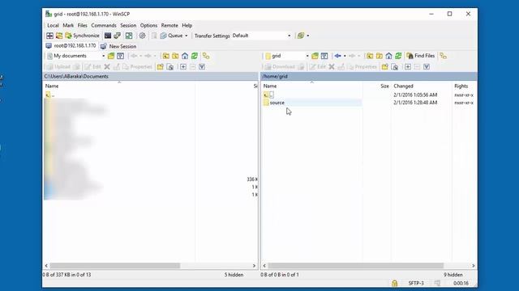Create new remote folder icon
Image resolution: width=519 pixels, height=291 pixels.
tap(384, 67)
